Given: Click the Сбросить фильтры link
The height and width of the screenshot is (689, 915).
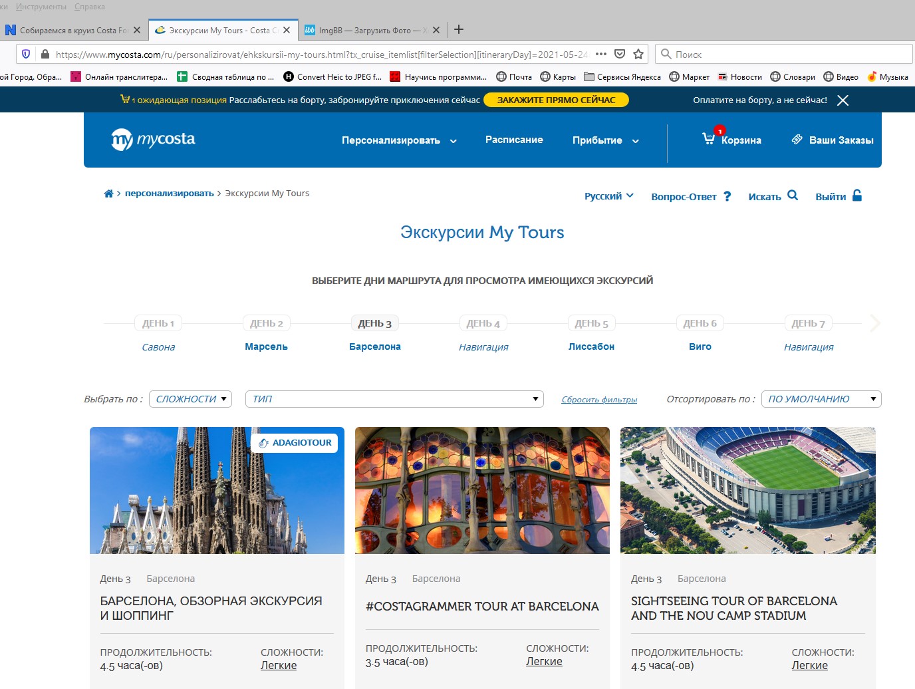Looking at the screenshot, I should tap(599, 400).
